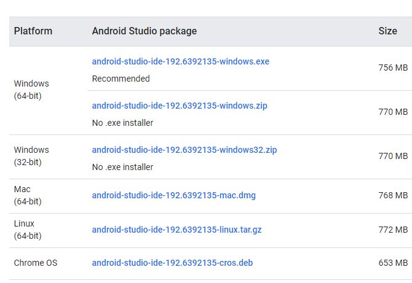The width and height of the screenshot is (412, 283).
Task: Click the Size column header
Action: [387, 31]
